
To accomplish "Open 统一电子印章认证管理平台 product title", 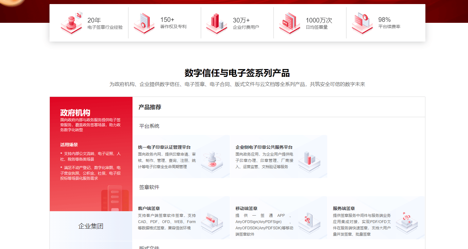I will (164, 147).
